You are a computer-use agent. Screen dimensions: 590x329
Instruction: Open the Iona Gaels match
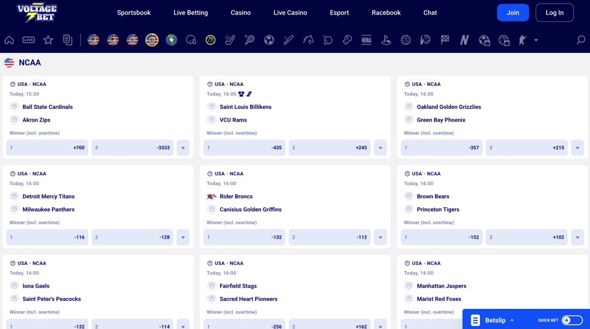(x=36, y=286)
